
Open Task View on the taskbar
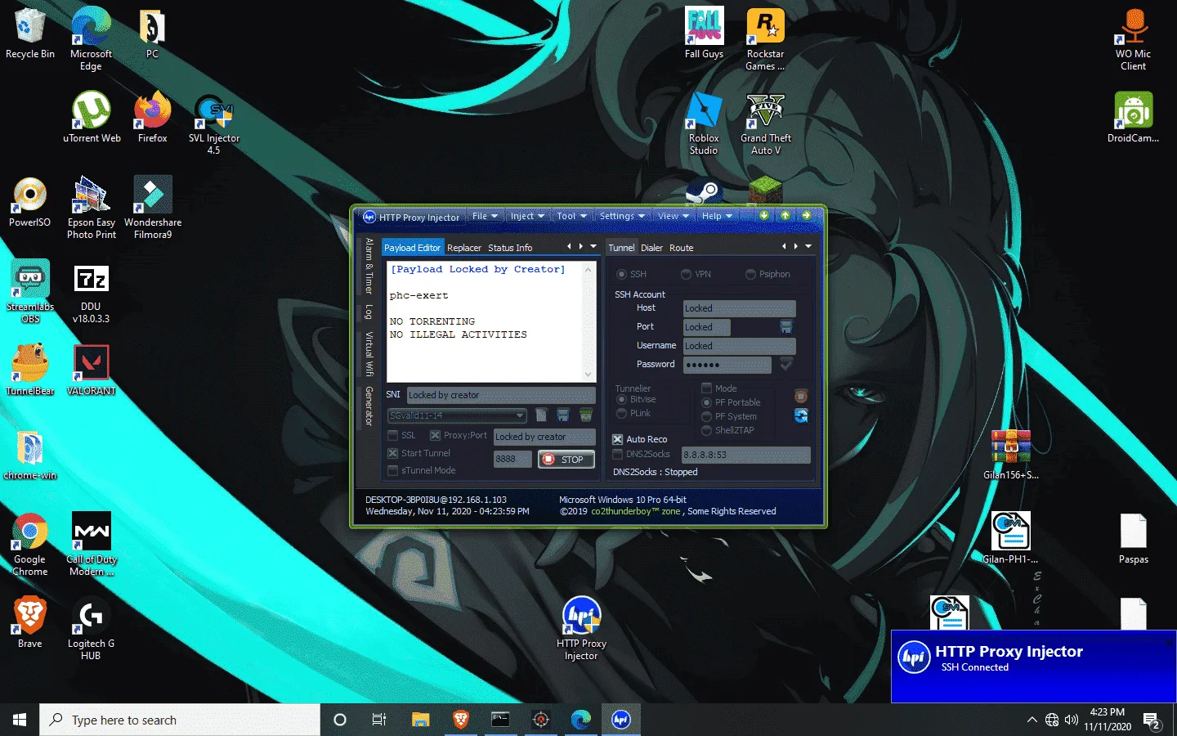coord(379,720)
